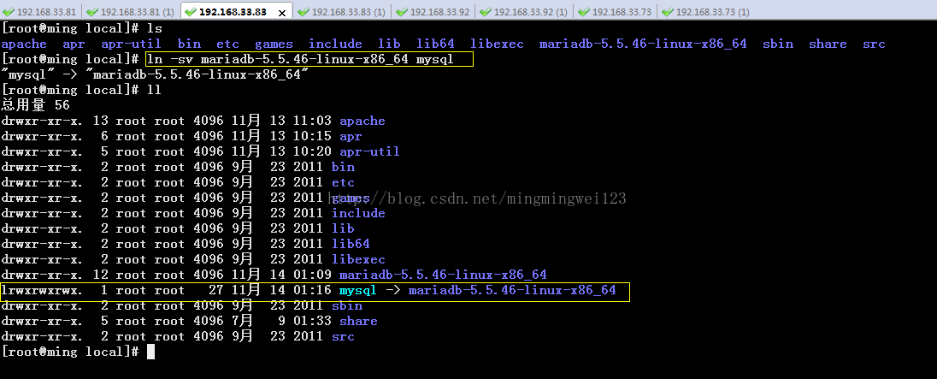This screenshot has width=937, height=379.
Task: Switch to the 192.168.33.73 session tab
Action: tap(615, 11)
